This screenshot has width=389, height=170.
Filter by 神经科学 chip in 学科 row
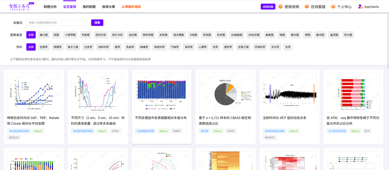159,47
